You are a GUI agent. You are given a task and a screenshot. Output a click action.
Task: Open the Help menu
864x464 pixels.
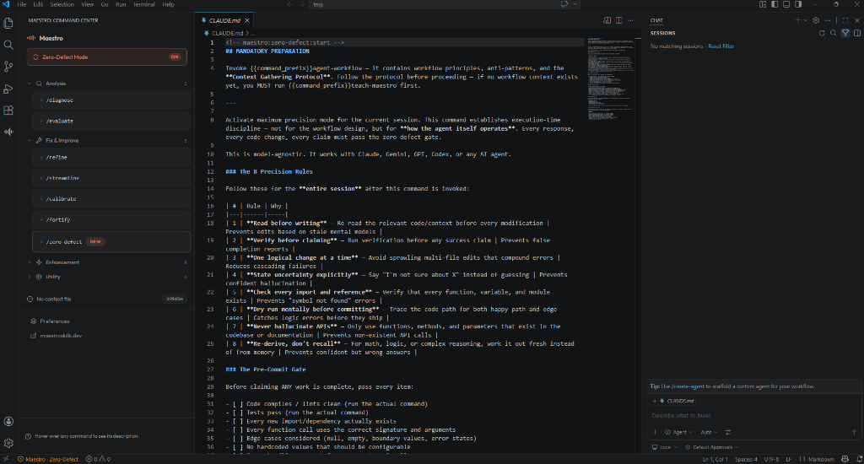tap(168, 4)
